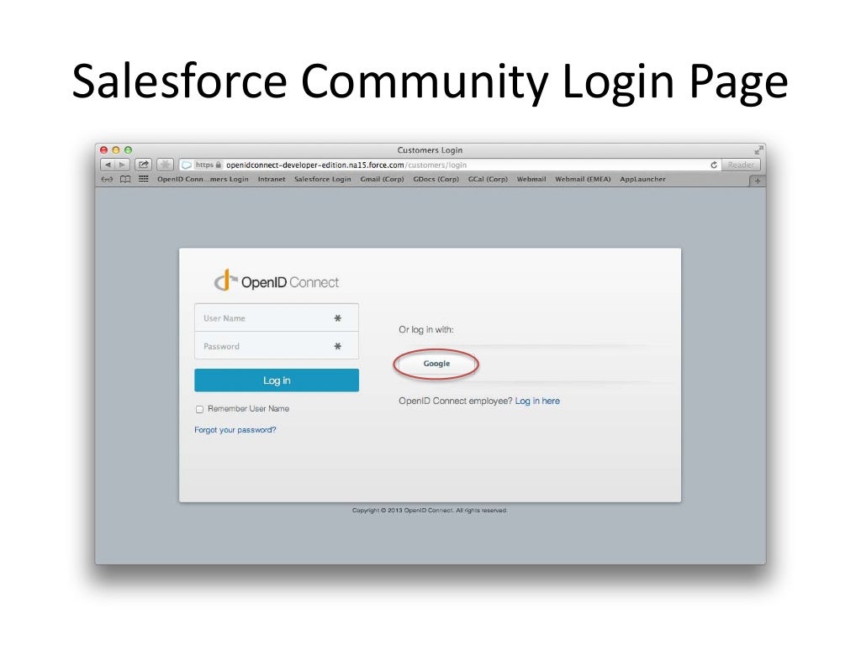
Task: Open the Share icon in toolbar
Action: click(x=143, y=165)
